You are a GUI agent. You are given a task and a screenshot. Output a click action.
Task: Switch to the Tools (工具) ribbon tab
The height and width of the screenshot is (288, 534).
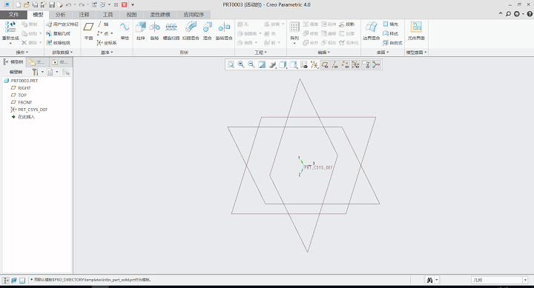(108, 15)
